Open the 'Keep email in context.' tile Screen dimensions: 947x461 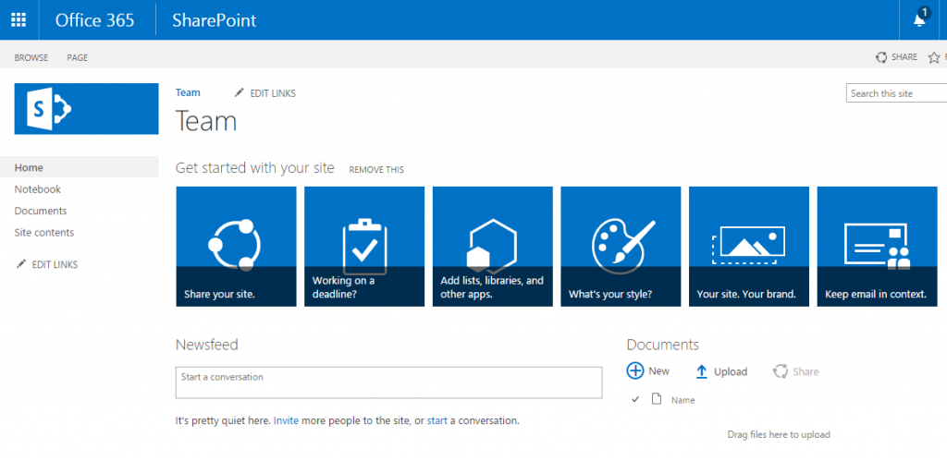878,246
